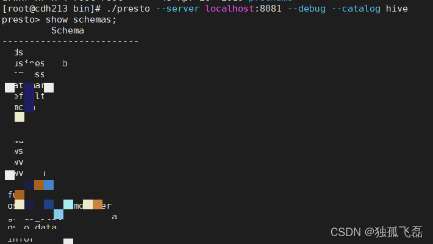Screen dimensions: 433x244
Task: Click the word 'hive' at line end
Action: (x=396, y=9)
